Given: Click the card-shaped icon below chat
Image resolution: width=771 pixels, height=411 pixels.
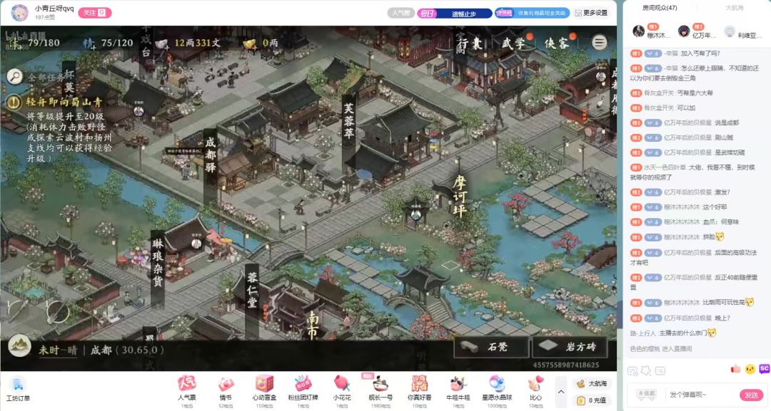Looking at the screenshot, I should (x=660, y=371).
